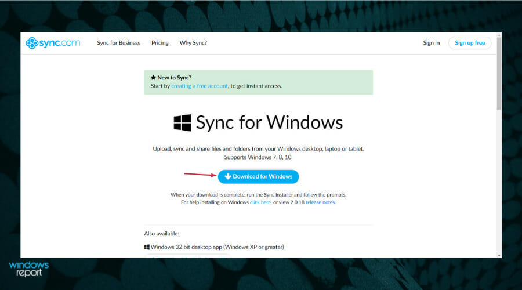
Task: Click text 'Upload, sync and share files and folders'
Action: tap(201, 149)
